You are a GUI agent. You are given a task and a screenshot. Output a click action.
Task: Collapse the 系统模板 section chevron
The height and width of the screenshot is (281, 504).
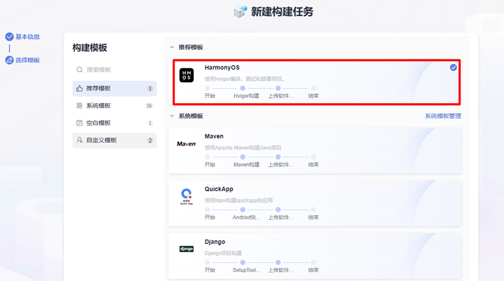172,116
